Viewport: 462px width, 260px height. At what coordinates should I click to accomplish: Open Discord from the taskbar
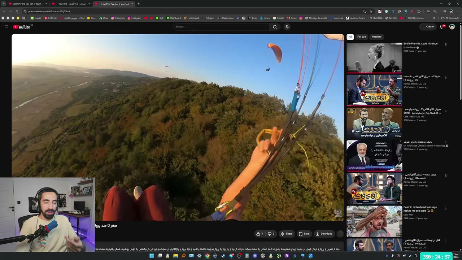pos(255,256)
